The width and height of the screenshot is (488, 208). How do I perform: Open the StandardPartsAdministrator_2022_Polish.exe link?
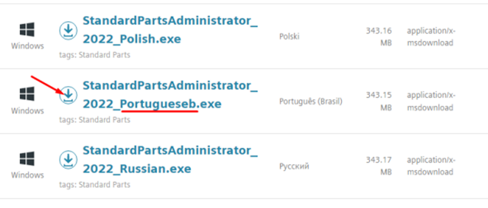coord(170,30)
